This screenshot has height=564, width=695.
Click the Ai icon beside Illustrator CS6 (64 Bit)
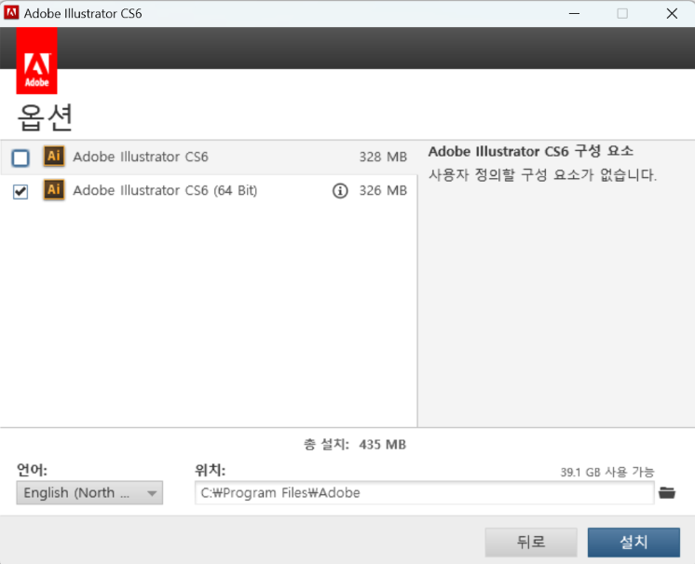coord(54,190)
